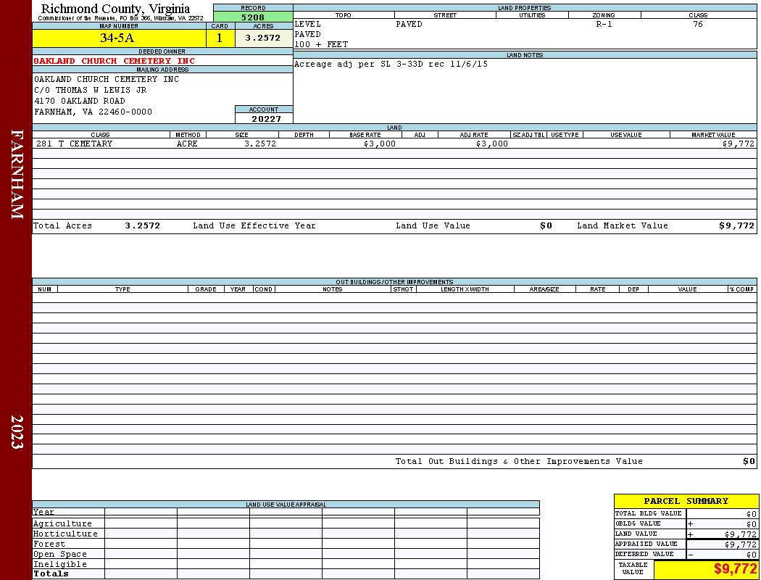Image resolution: width=761 pixels, height=580 pixels.
Task: Click the card number 1 field
Action: [220, 38]
